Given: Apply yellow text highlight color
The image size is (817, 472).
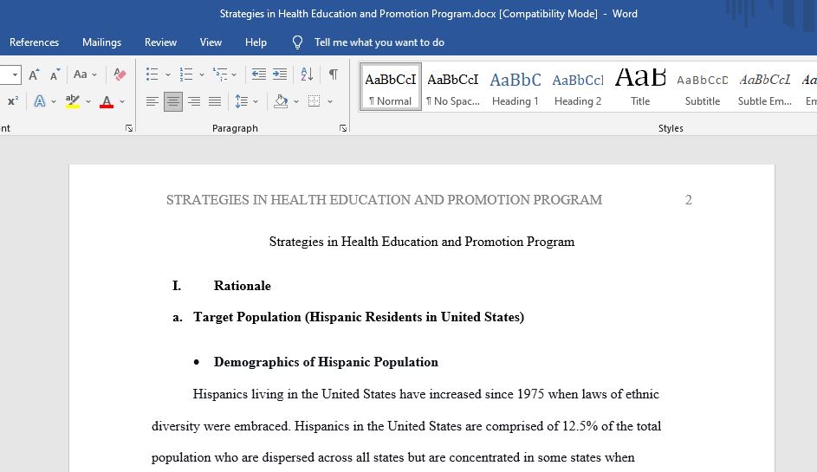Looking at the screenshot, I should 73,101.
